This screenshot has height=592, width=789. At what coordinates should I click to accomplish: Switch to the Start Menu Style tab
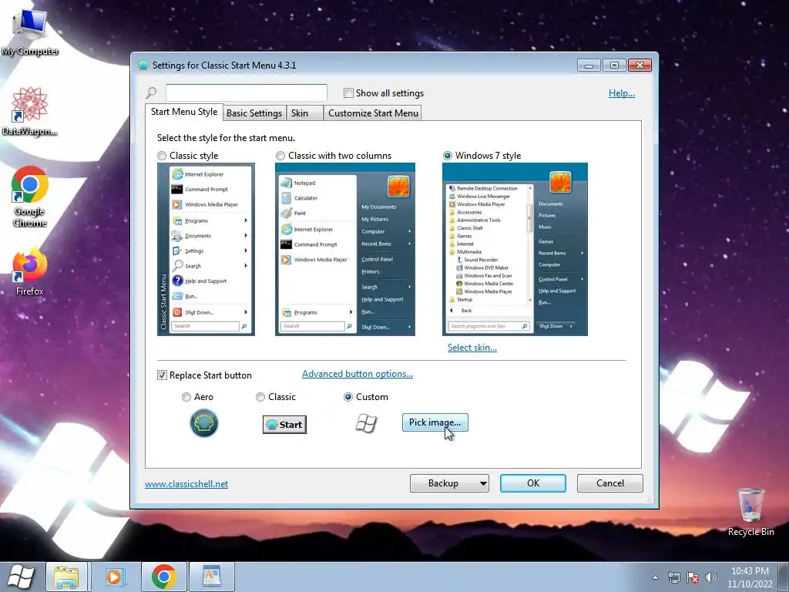pyautogui.click(x=183, y=112)
